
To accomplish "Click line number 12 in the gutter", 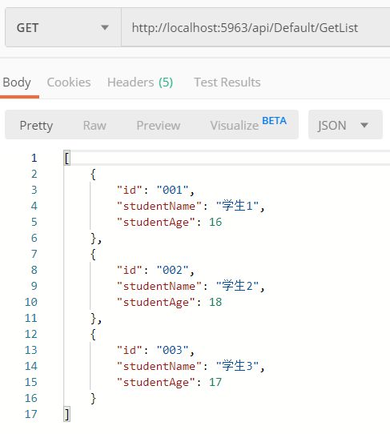I will tap(31, 334).
